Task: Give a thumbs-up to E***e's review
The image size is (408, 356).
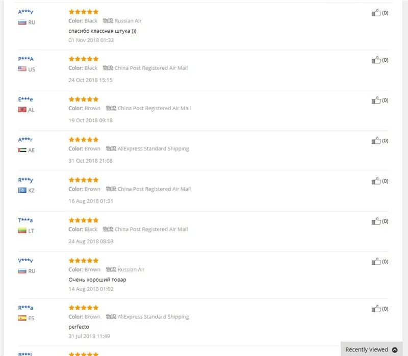Action: pyautogui.click(x=376, y=100)
